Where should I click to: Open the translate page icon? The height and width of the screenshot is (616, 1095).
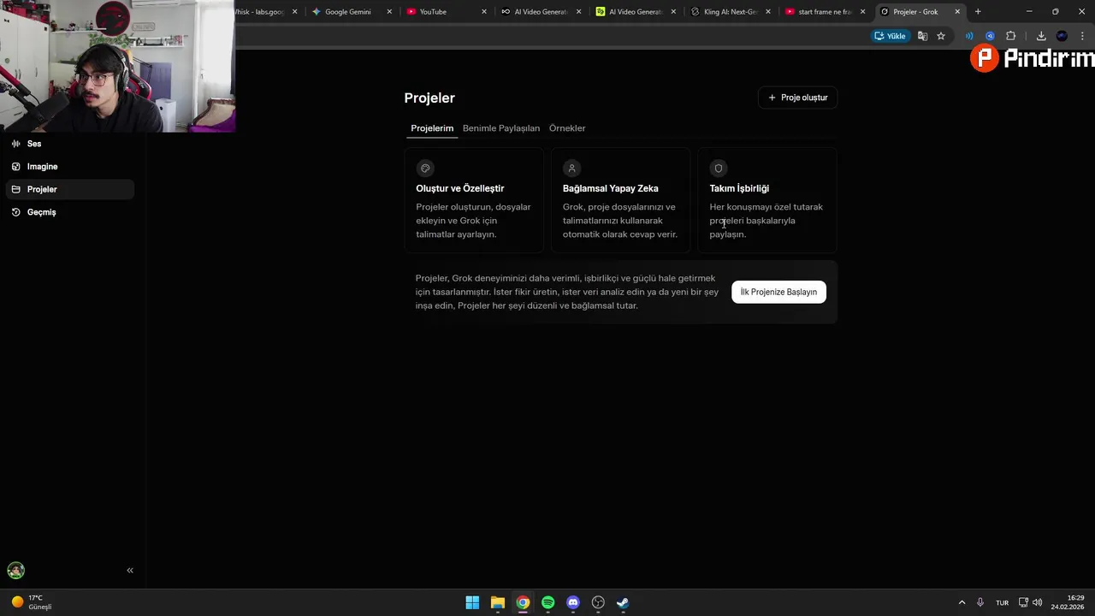[922, 36]
